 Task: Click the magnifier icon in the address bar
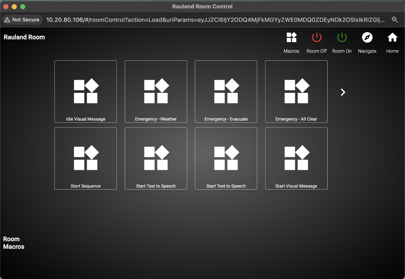coord(395,20)
